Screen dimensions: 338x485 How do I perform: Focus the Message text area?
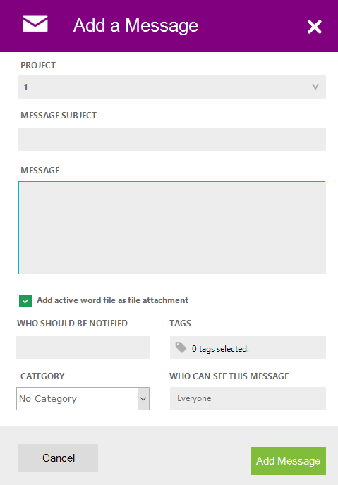[x=171, y=228]
